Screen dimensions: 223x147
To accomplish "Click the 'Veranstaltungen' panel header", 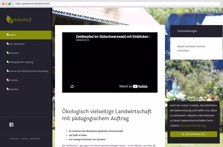I will coord(196,31).
